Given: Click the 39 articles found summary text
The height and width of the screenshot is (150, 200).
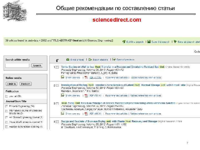Looking at the screenshot, I should [x=59, y=41].
